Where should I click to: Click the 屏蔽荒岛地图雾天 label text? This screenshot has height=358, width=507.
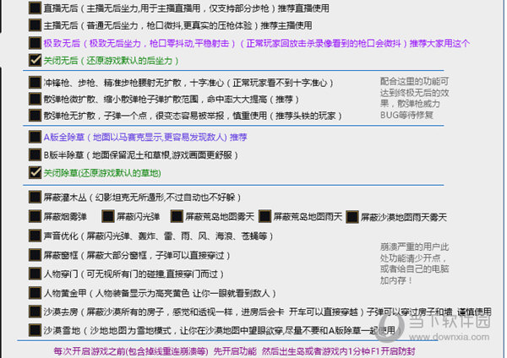pos(220,216)
